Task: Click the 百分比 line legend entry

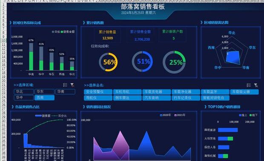Action: click(59, 116)
